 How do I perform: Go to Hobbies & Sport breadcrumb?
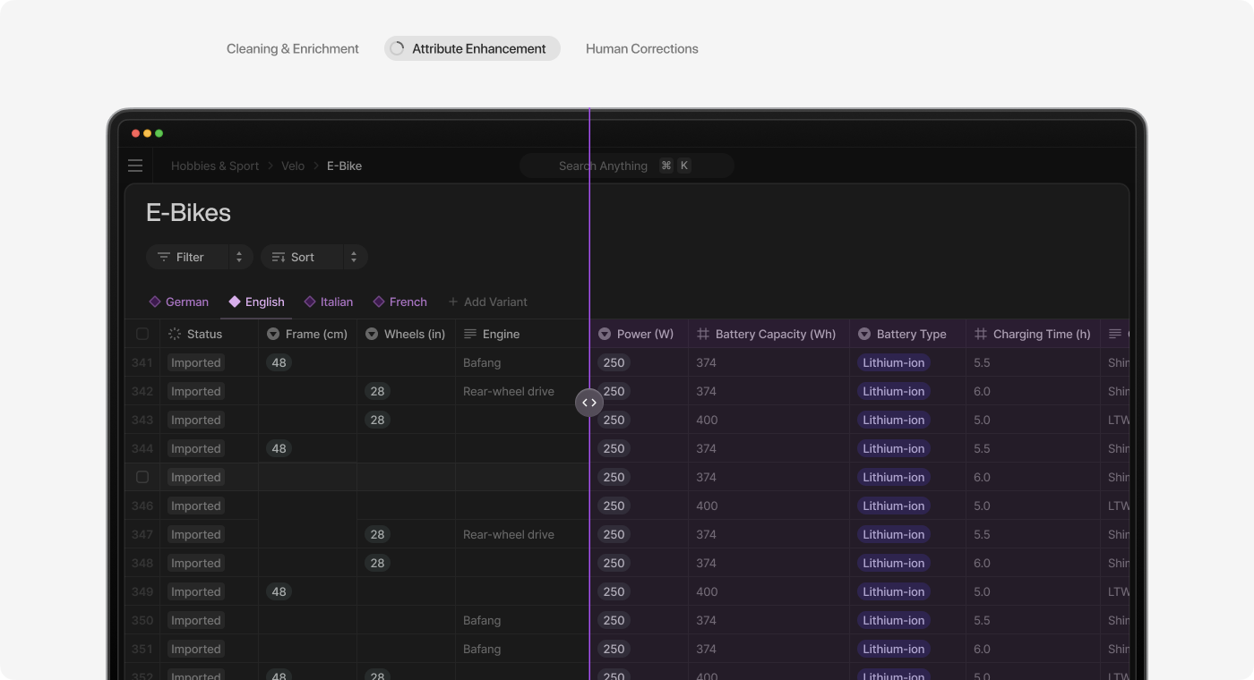pyautogui.click(x=215, y=166)
